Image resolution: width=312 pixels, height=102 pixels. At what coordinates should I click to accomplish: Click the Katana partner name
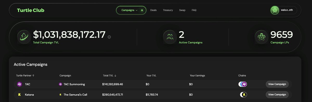pos(29,94)
